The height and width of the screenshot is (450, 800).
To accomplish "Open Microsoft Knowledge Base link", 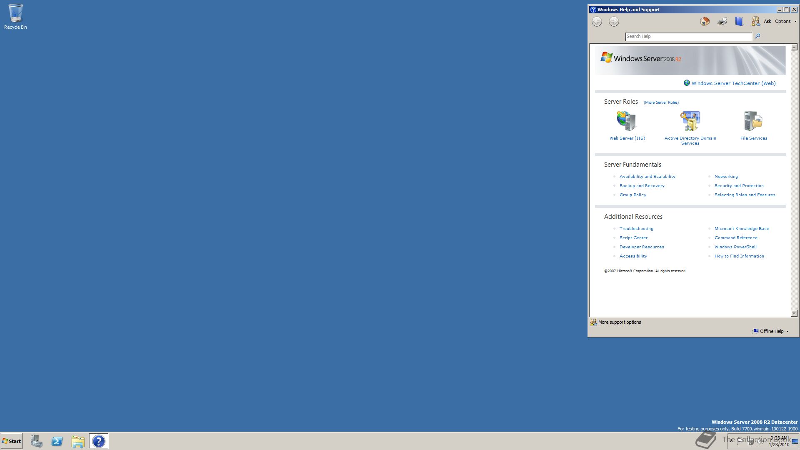I will pos(742,229).
